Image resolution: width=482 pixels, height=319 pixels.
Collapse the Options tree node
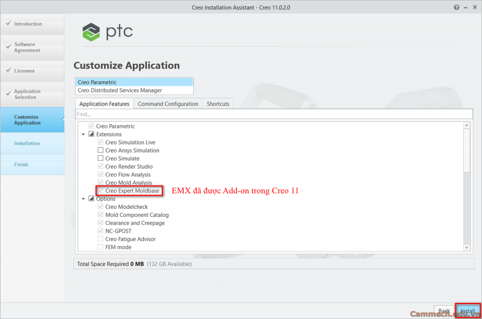84,199
